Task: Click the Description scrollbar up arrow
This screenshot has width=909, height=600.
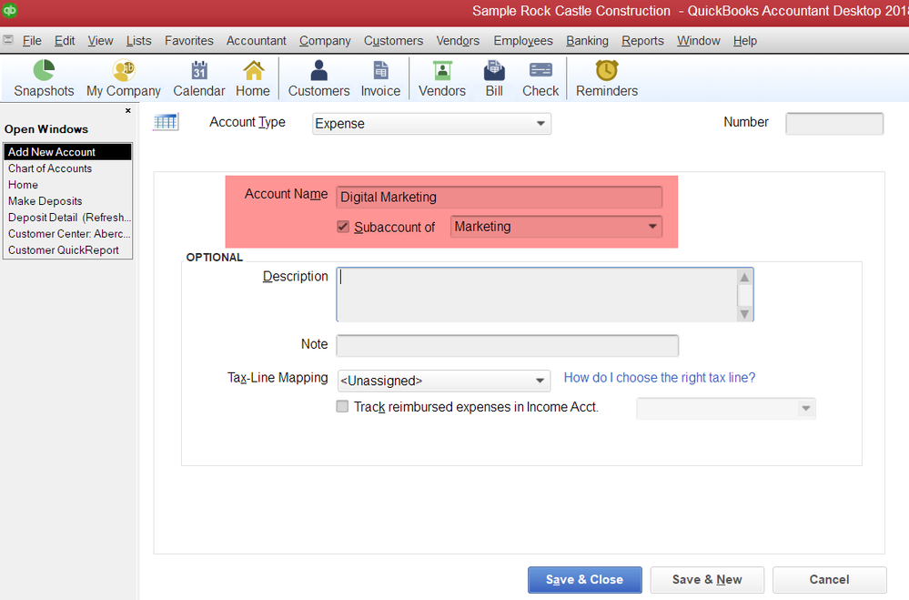Action: pos(744,278)
